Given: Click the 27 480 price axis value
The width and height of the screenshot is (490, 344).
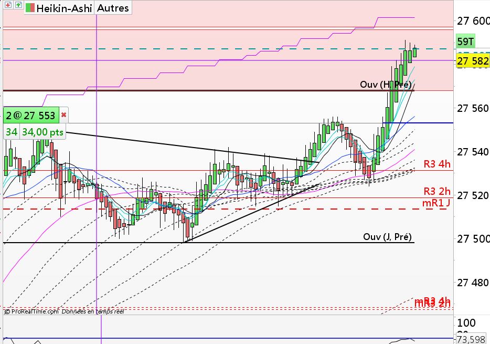Looking at the screenshot, I should coord(473,283).
